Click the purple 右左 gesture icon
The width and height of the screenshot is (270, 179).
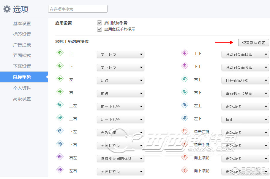click(60, 157)
